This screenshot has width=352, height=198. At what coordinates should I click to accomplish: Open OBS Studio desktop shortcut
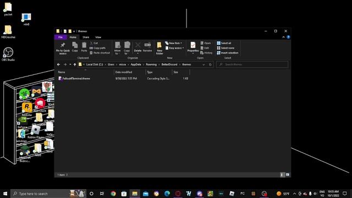pos(8,54)
